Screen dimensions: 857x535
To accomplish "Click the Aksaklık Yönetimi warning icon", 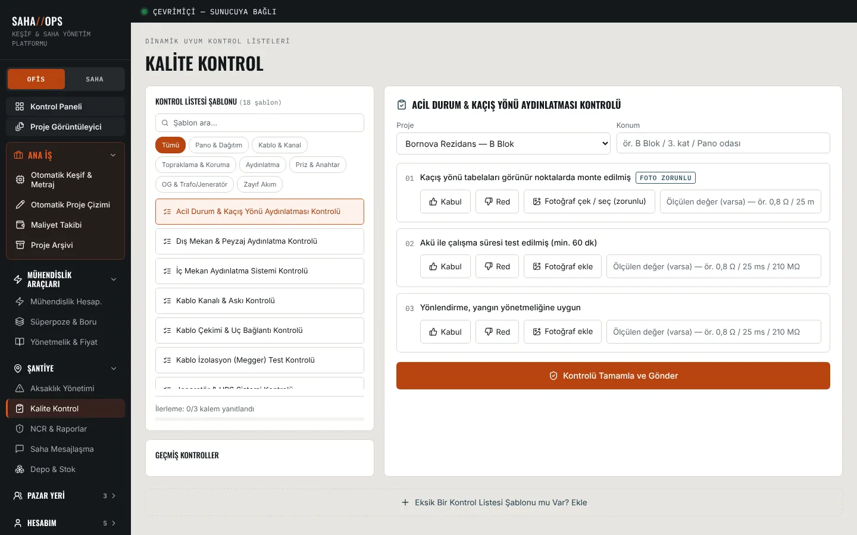I will click(x=20, y=388).
